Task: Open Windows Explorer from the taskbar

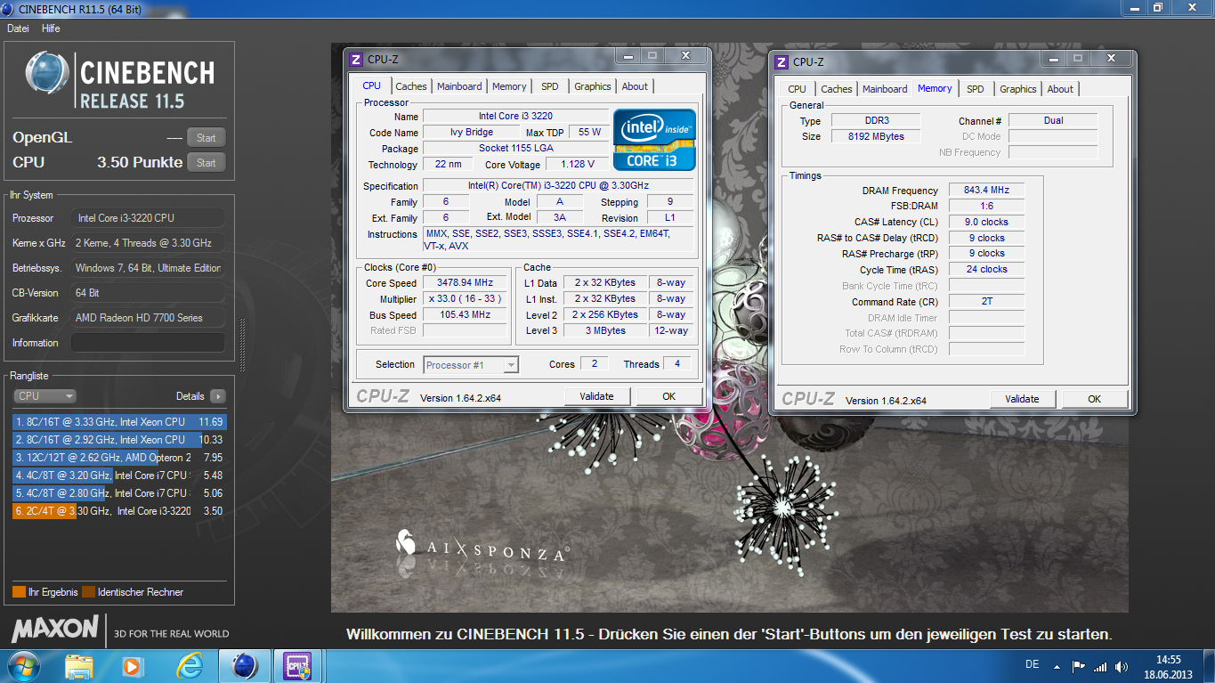Action: [79, 666]
